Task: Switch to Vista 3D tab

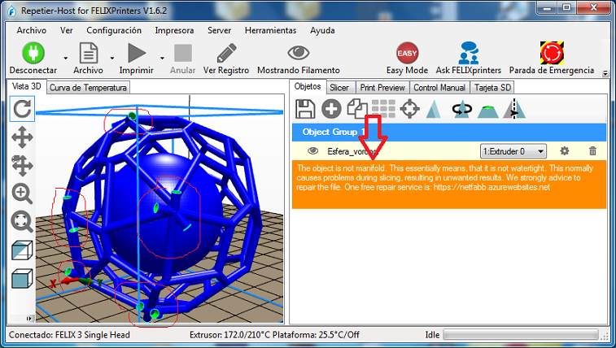Action: tap(26, 86)
